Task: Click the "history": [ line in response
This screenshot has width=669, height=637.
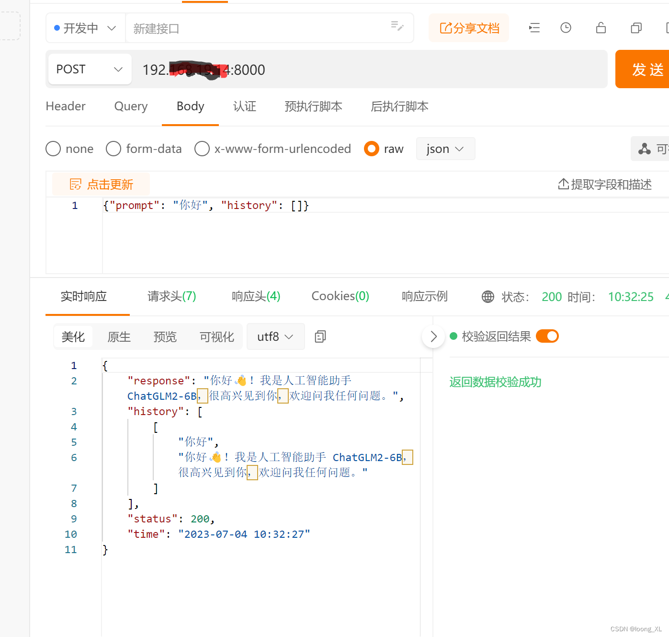Action: click(x=165, y=411)
